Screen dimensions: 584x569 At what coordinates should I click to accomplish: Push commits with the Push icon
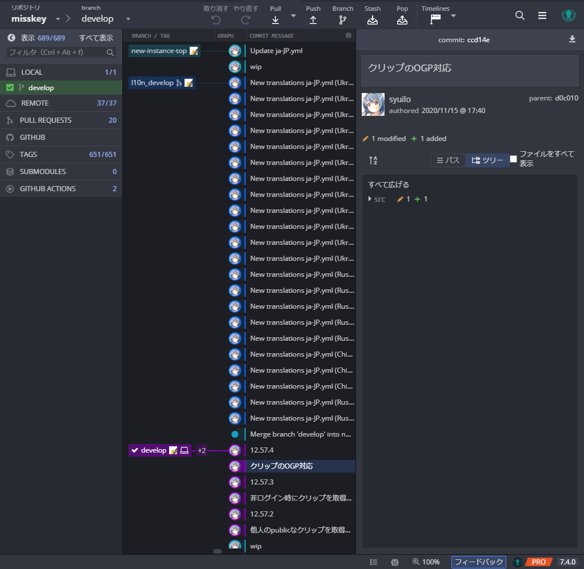[x=313, y=20]
